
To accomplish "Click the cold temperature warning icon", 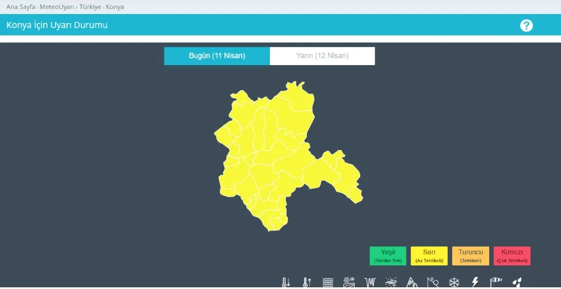I will tap(286, 282).
